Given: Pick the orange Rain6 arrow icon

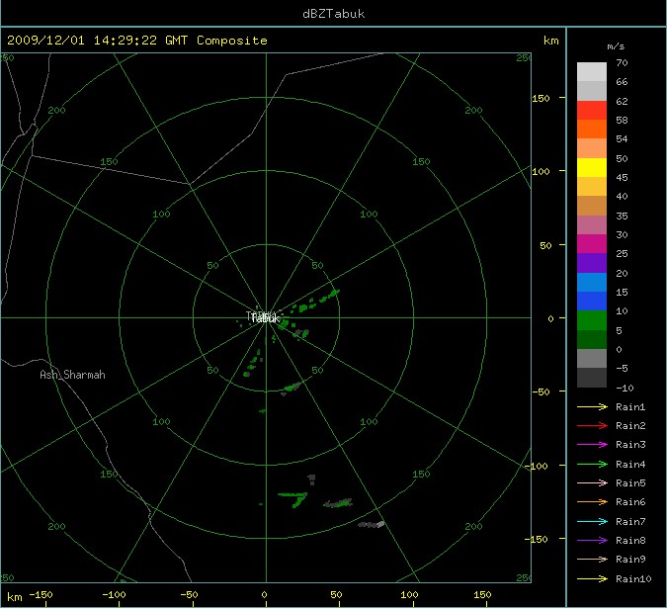Looking at the screenshot, I should click(x=592, y=502).
